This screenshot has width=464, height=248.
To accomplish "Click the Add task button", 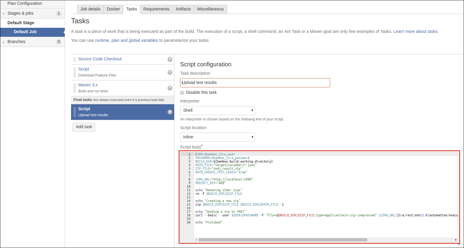I will coord(84,127).
